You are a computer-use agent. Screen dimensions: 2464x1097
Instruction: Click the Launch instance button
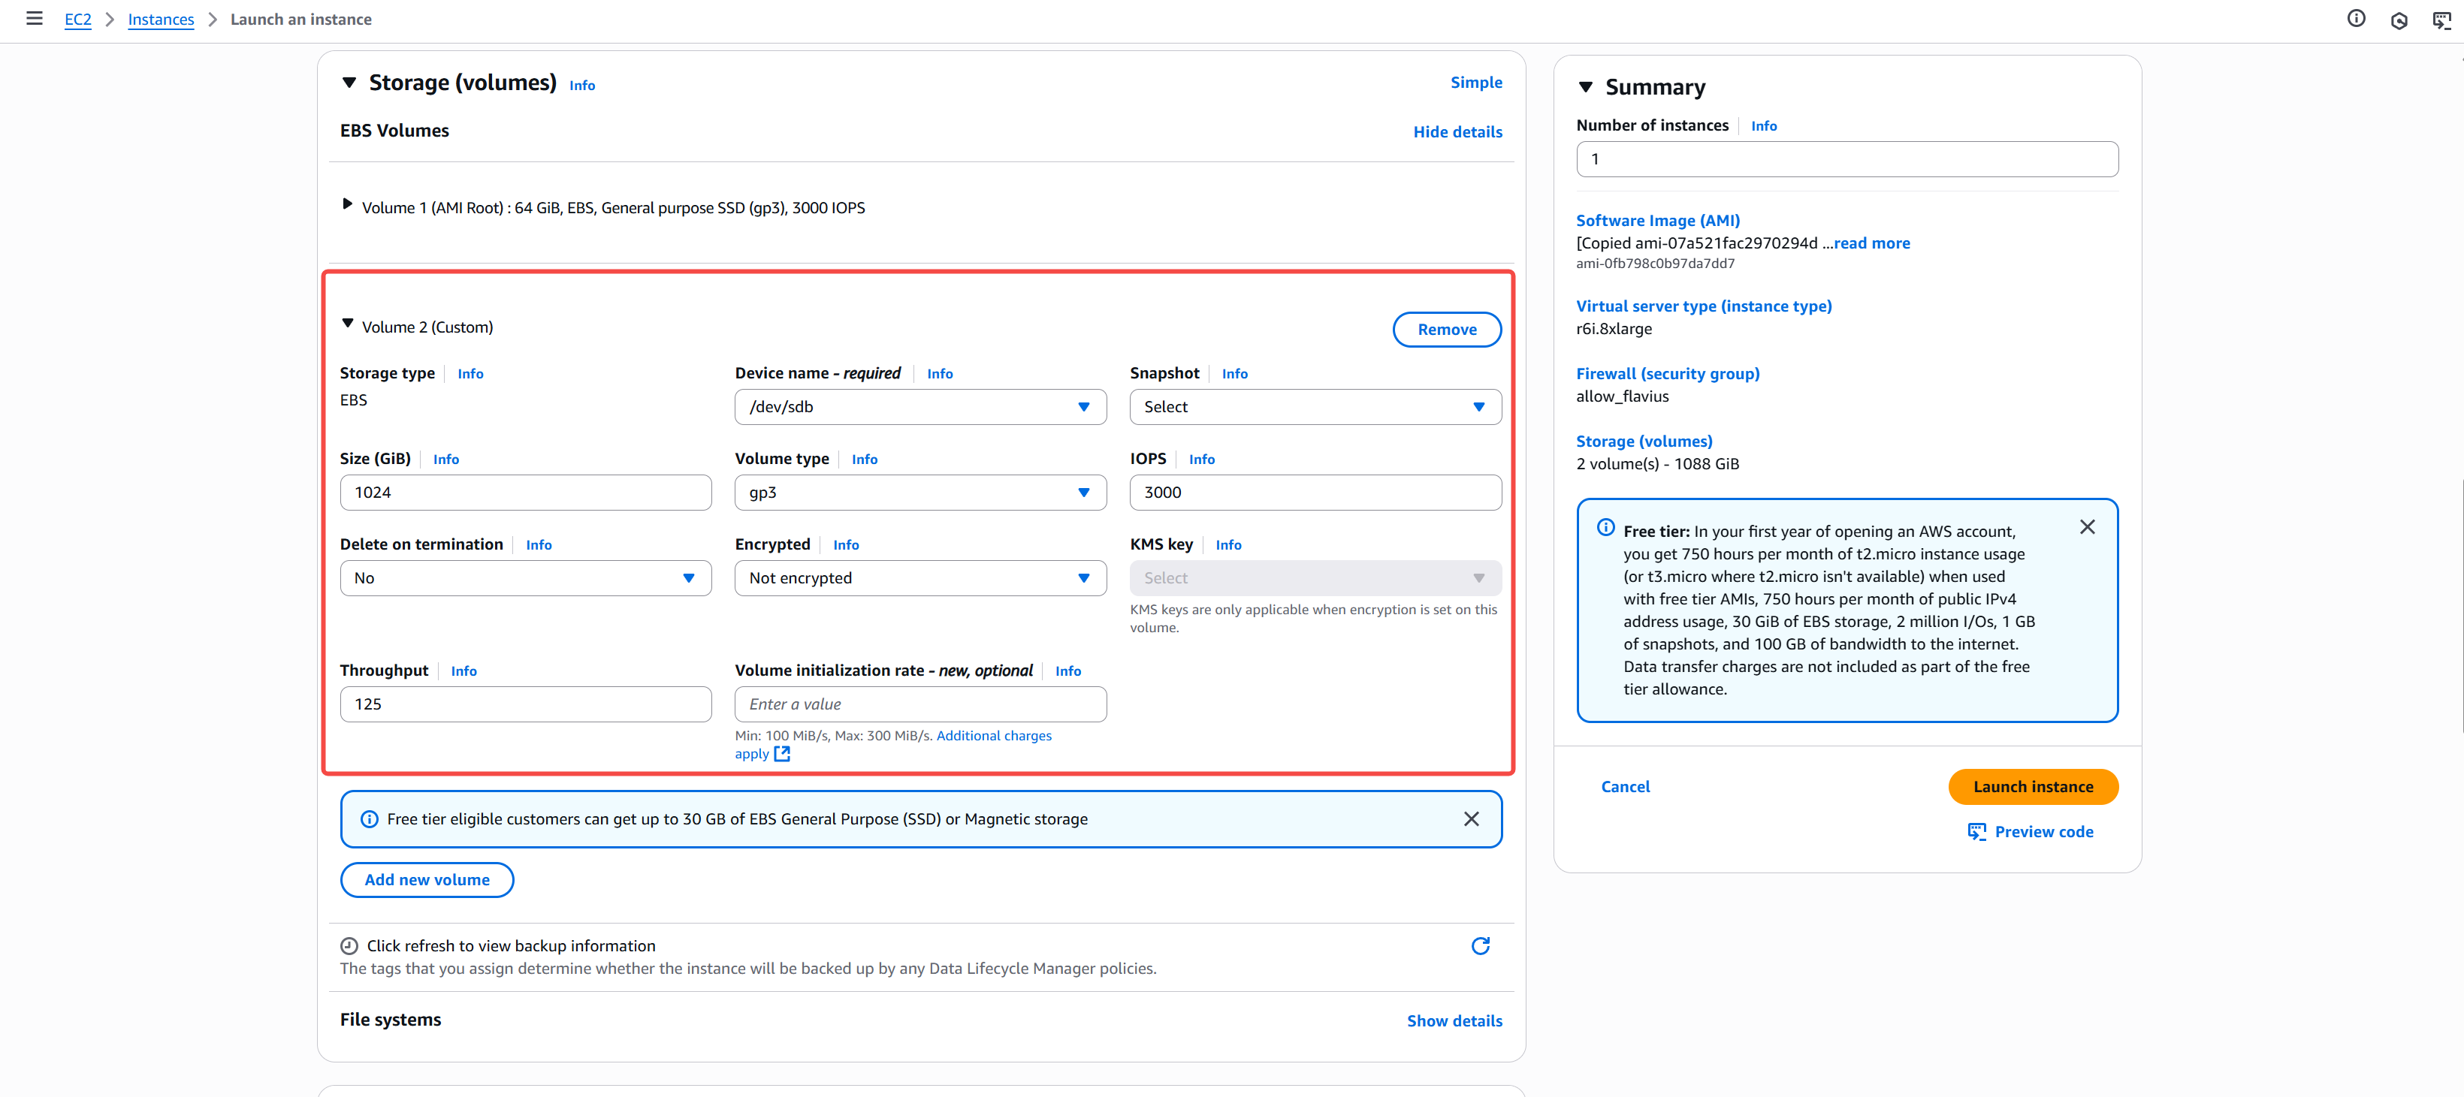click(2033, 786)
